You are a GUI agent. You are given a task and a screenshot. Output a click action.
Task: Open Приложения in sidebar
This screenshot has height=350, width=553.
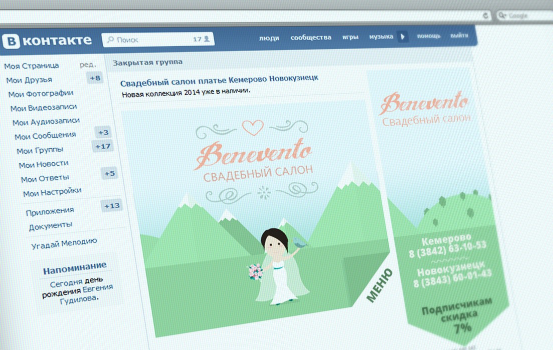(x=50, y=212)
